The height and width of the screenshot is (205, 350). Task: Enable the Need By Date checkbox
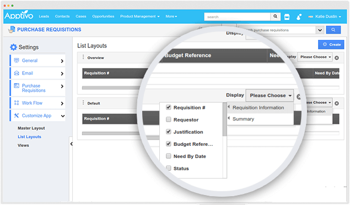[x=169, y=156]
